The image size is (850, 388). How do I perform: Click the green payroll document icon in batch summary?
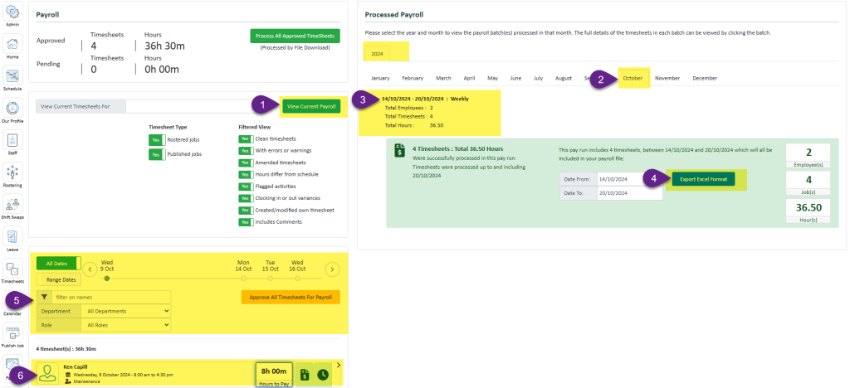click(399, 151)
